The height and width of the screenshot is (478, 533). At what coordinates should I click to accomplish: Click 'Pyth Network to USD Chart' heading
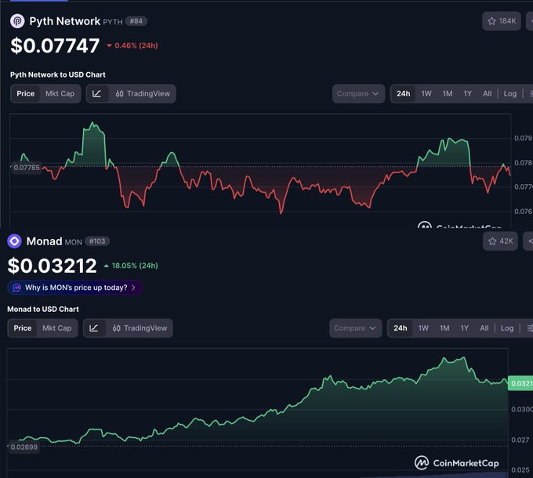pos(58,74)
